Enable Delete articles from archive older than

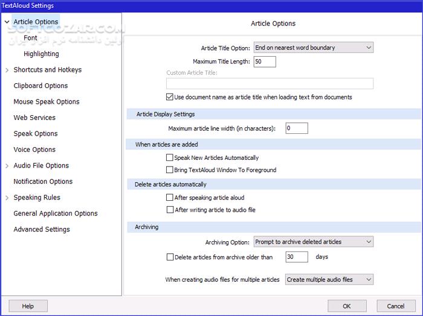(x=170, y=257)
